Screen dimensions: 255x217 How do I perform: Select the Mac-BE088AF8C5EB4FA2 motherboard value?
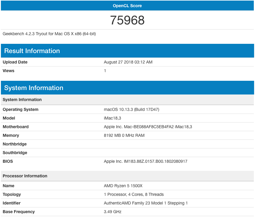click(x=148, y=127)
